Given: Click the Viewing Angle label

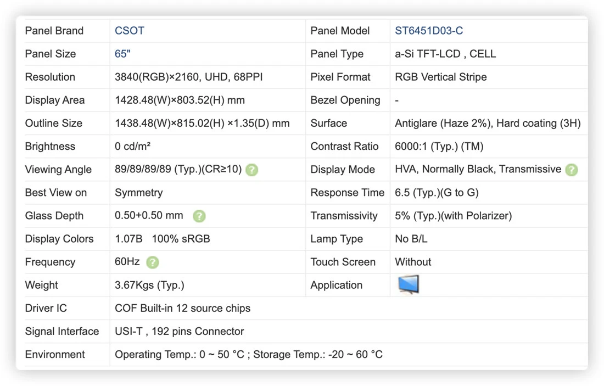Looking at the screenshot, I should [58, 170].
